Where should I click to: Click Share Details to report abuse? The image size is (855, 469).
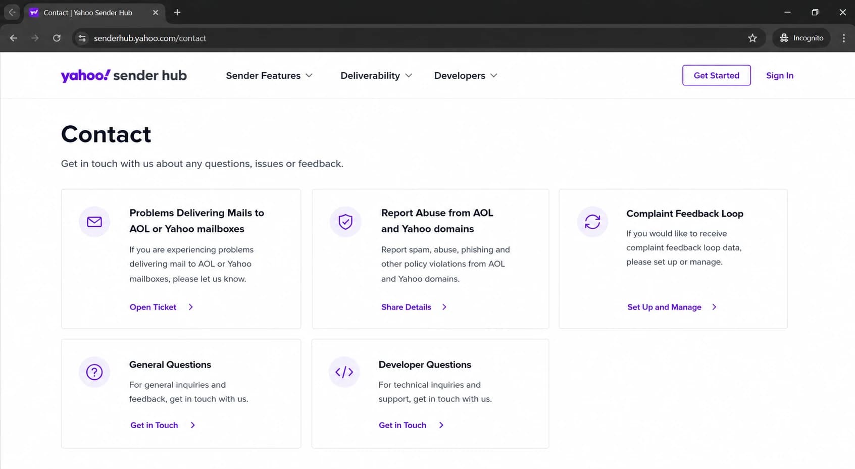pyautogui.click(x=406, y=307)
